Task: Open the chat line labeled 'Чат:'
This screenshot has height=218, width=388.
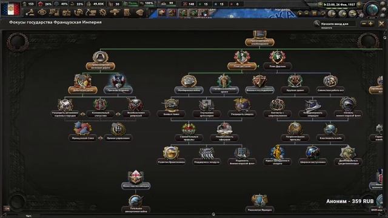Action: (28, 216)
